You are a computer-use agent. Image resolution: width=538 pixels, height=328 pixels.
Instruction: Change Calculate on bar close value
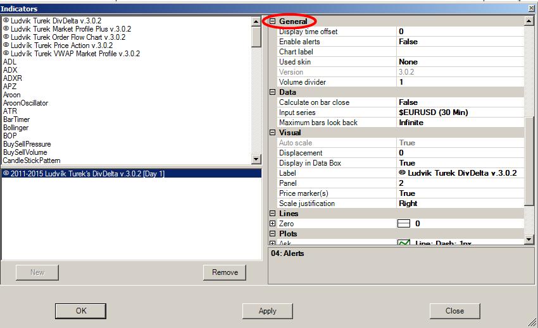[x=460, y=102]
